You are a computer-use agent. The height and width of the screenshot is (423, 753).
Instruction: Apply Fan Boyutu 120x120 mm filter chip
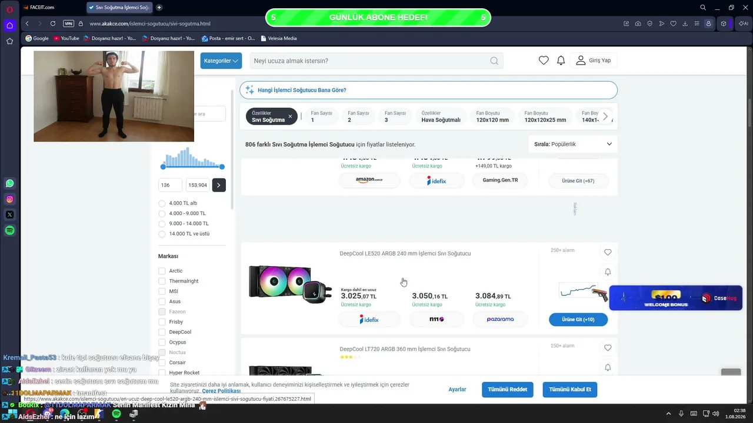[492, 116]
